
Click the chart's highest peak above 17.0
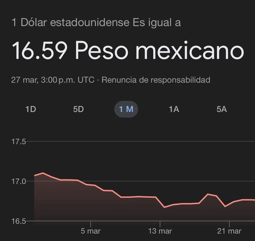point(43,173)
